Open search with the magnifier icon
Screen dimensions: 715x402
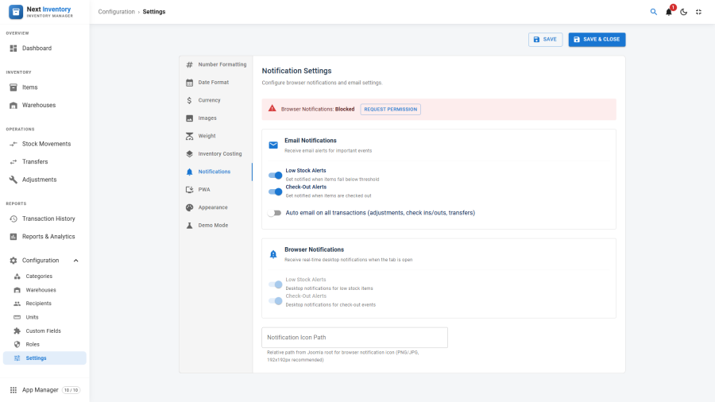click(x=654, y=12)
